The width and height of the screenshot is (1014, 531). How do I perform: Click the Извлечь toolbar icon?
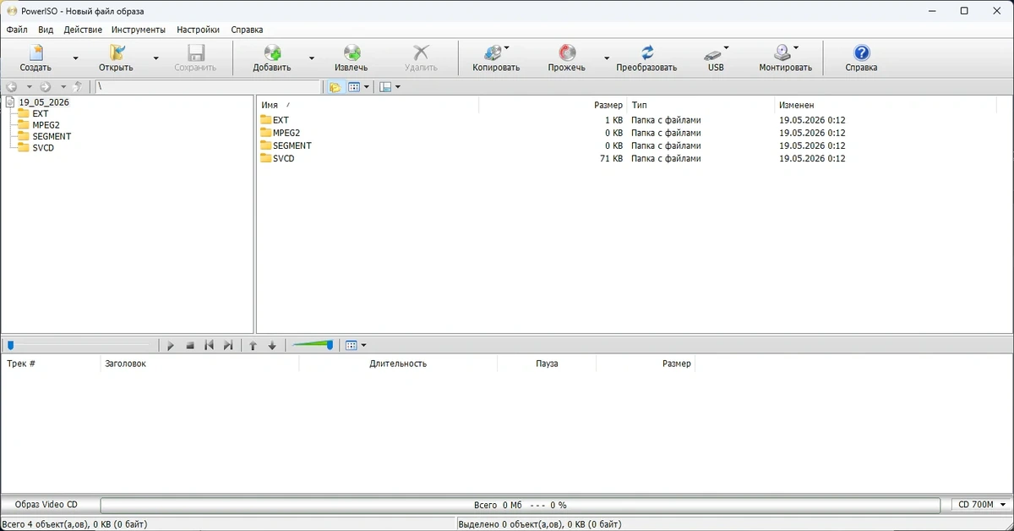(x=352, y=52)
